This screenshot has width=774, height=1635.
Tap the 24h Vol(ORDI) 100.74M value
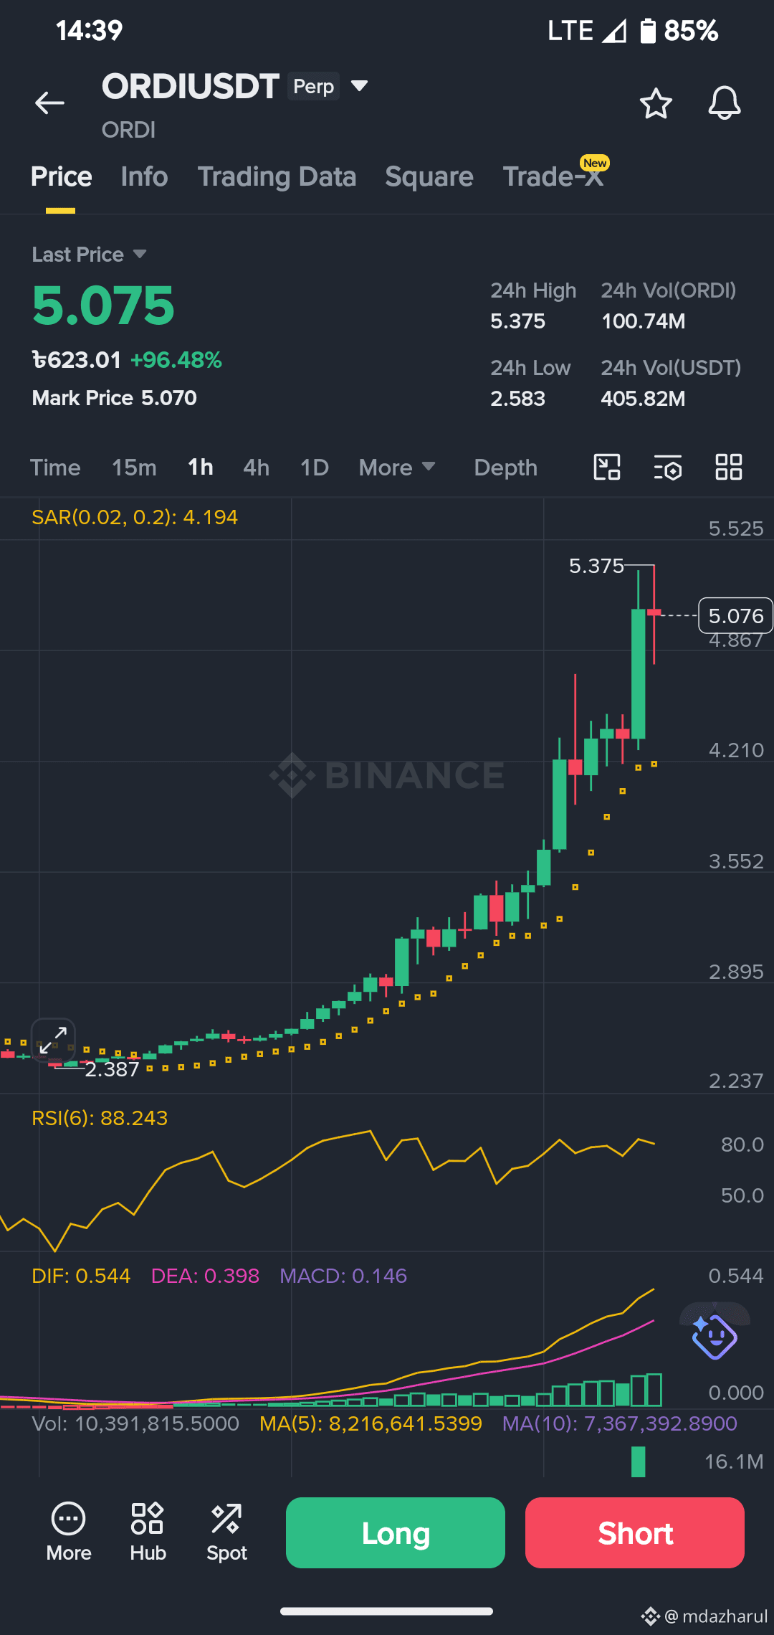coord(643,321)
